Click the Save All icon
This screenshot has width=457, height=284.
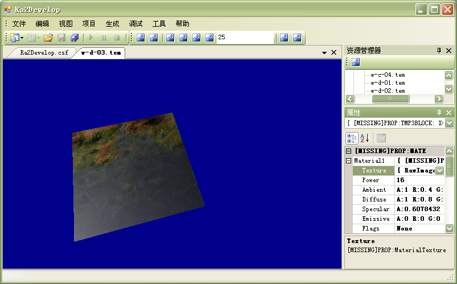75,38
